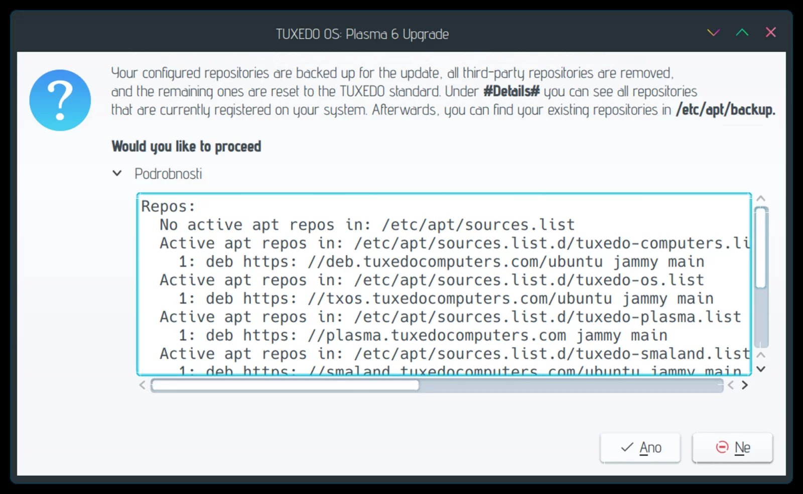Click the "Would you like to proceed" text
The width and height of the screenshot is (803, 494).
click(186, 146)
